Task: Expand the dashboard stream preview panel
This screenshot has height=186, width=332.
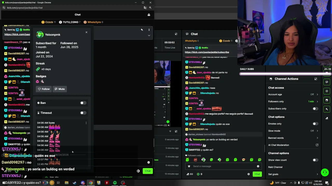Action: 176,34
